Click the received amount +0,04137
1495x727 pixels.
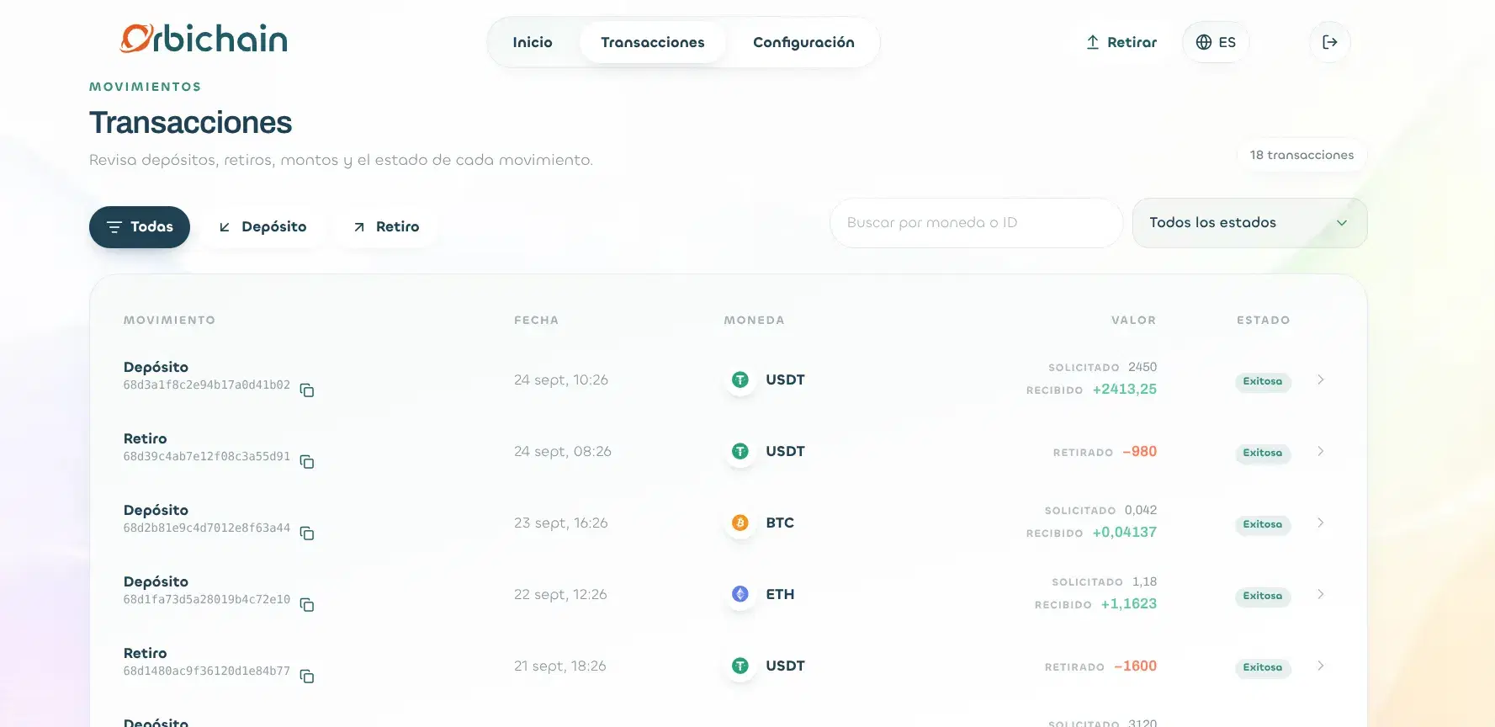tap(1124, 533)
